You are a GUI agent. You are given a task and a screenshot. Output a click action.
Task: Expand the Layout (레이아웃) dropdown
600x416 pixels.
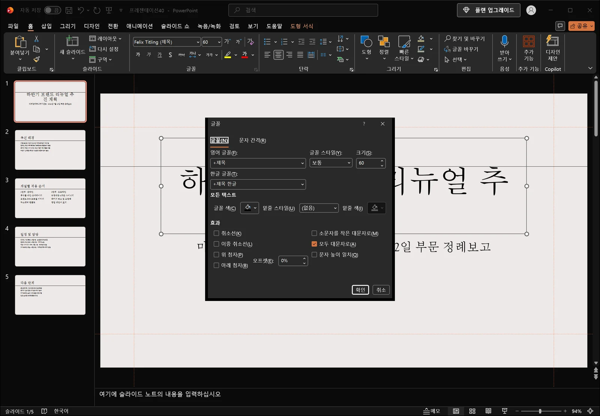click(x=105, y=39)
